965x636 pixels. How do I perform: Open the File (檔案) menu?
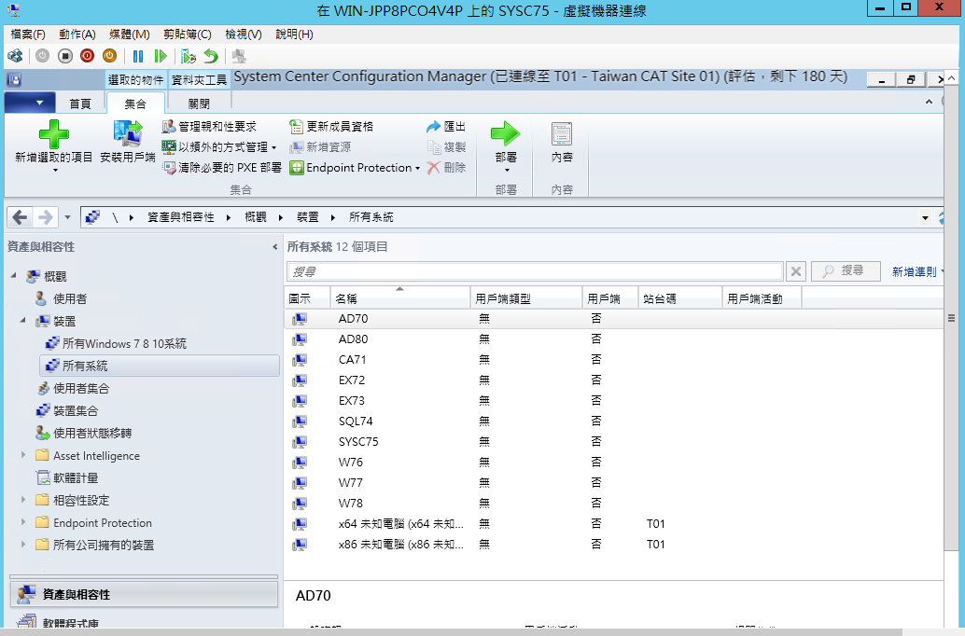click(28, 35)
